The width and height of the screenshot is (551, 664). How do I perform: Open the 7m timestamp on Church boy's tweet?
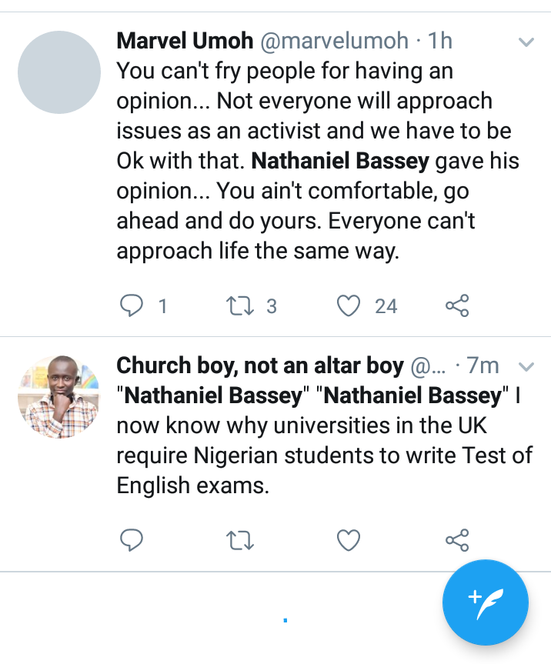pos(483,365)
